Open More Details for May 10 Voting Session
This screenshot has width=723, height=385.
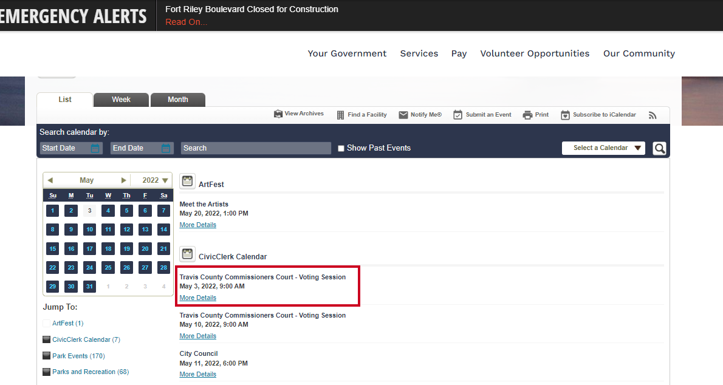[x=198, y=336]
